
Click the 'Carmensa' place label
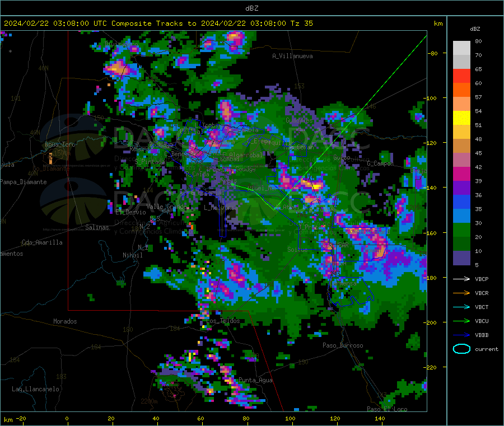[343, 283]
